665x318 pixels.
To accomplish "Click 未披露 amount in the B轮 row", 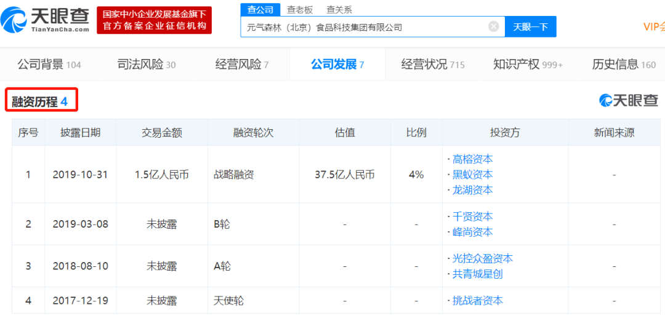I will [x=161, y=224].
